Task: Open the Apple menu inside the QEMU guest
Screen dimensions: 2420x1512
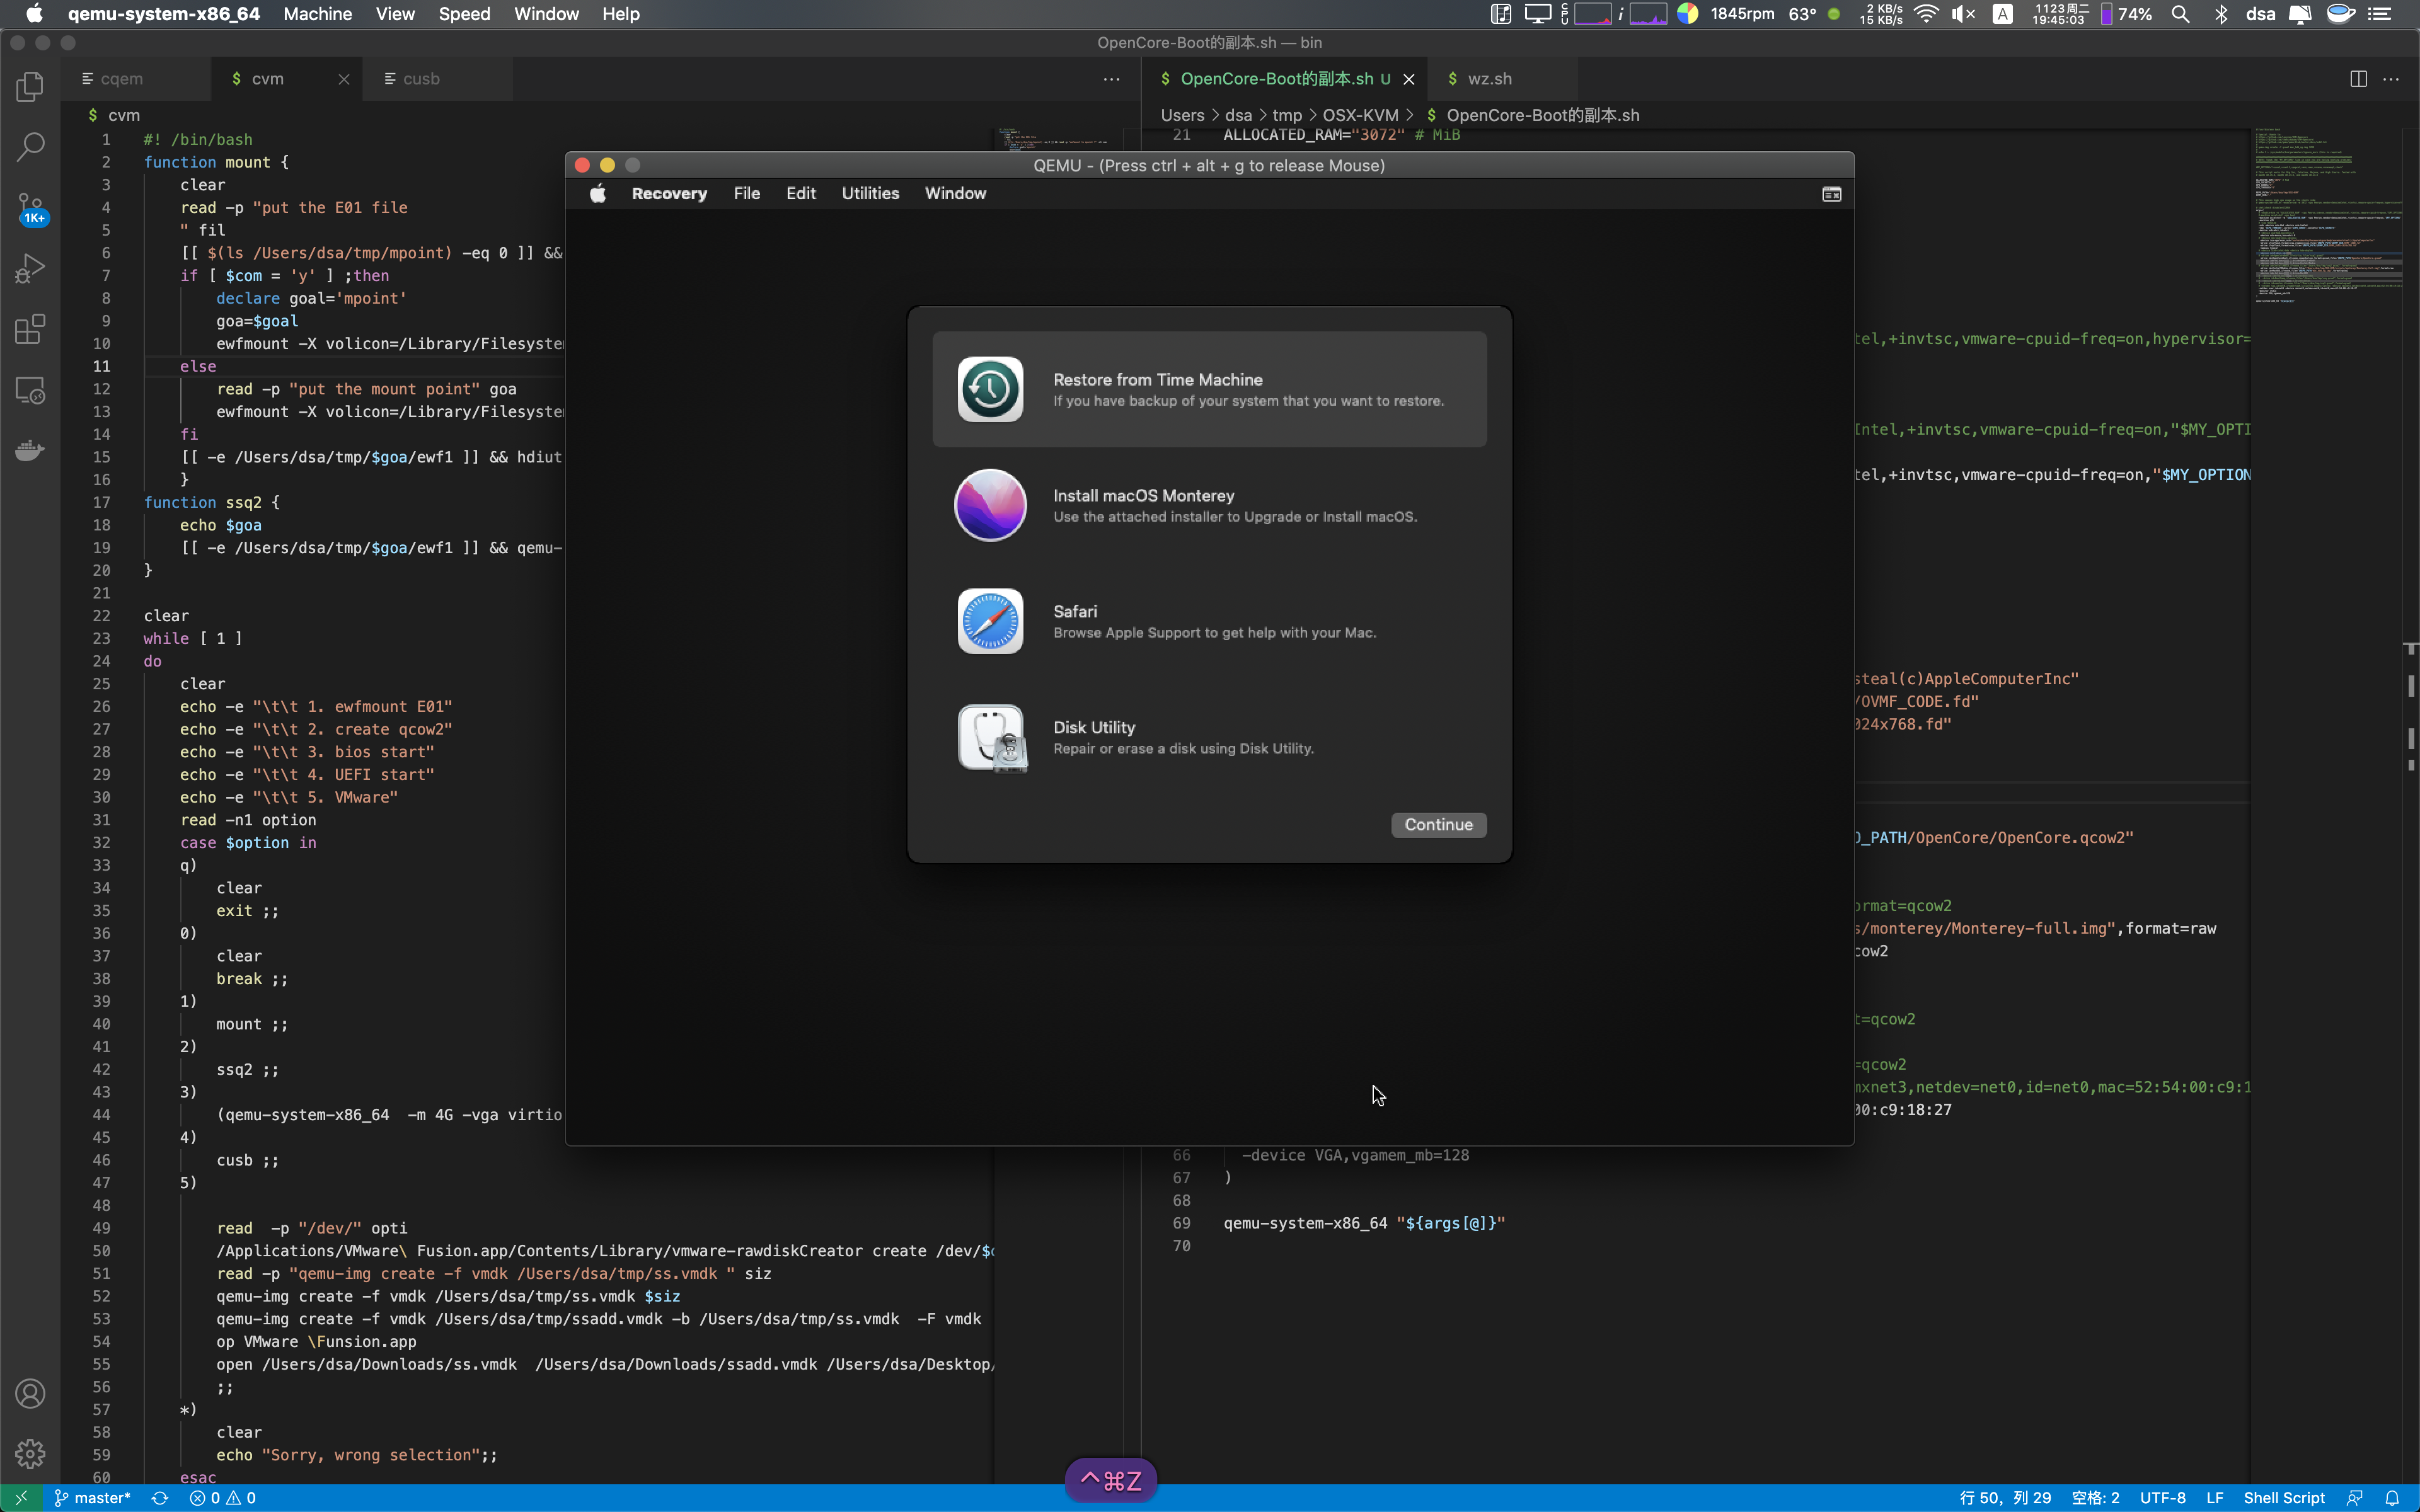Action: pos(598,193)
